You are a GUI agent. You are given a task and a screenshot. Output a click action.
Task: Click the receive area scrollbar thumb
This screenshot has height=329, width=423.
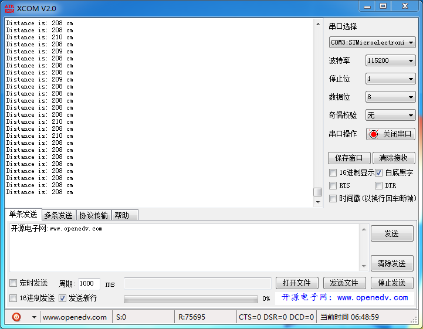coord(318,192)
